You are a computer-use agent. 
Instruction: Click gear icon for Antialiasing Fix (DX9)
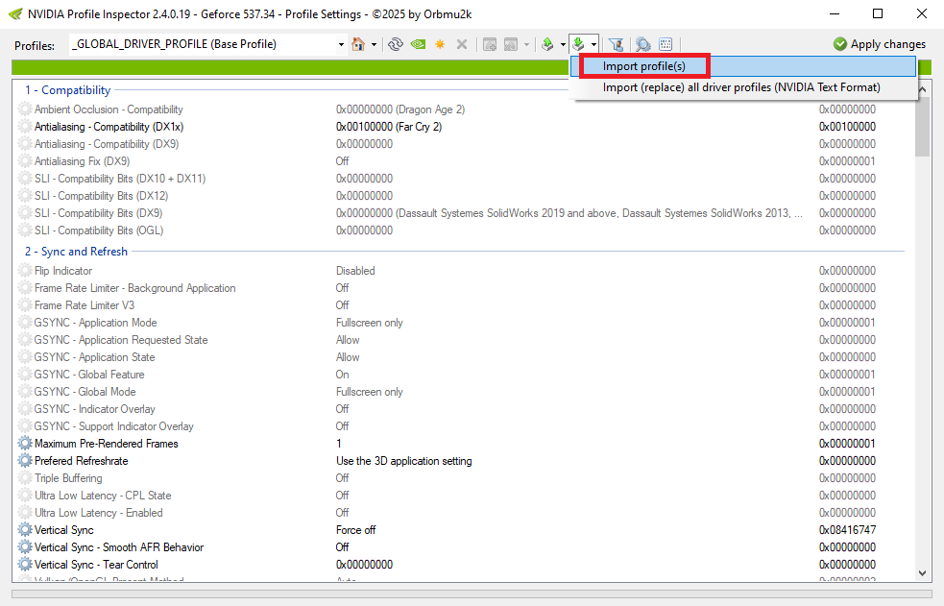(25, 161)
